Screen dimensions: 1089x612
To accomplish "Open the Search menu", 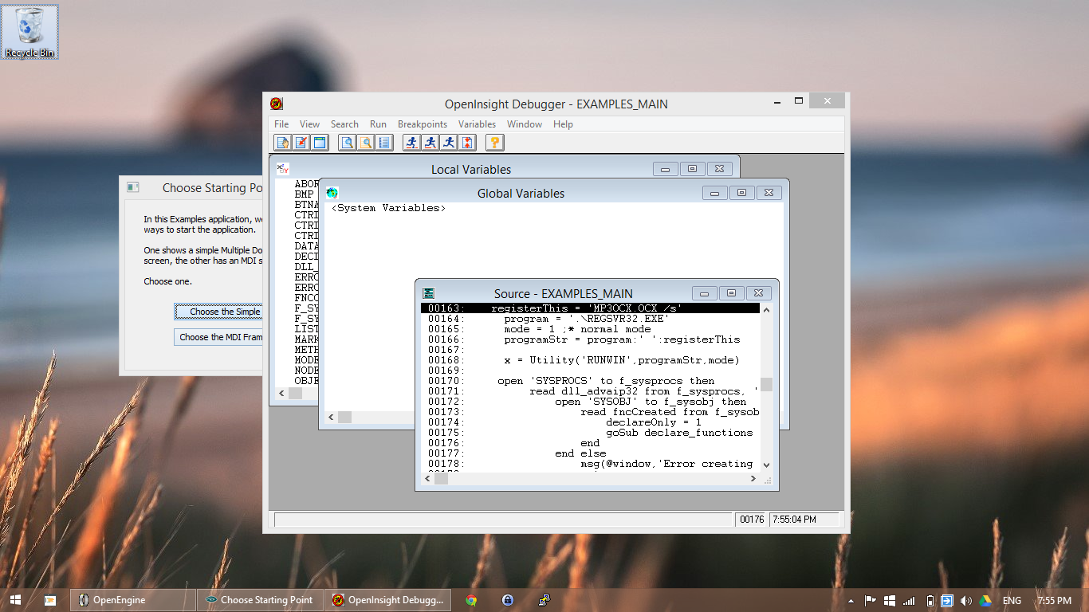I will (344, 124).
